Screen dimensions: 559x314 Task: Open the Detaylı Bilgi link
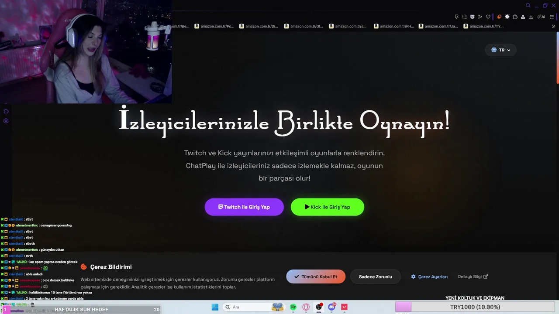(x=473, y=276)
